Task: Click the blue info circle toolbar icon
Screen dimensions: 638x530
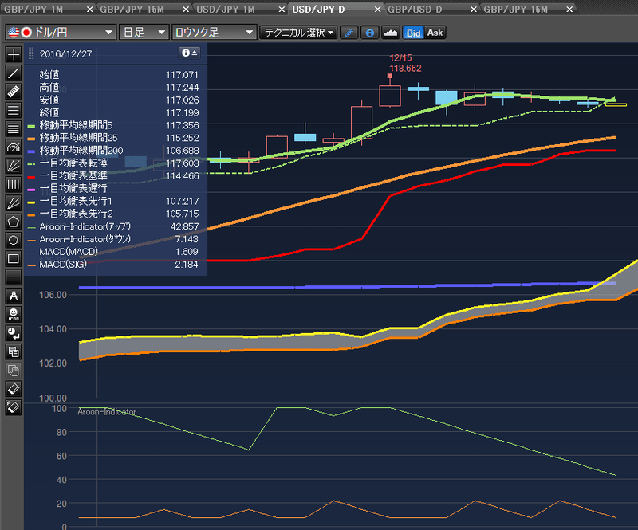Action: (370, 33)
